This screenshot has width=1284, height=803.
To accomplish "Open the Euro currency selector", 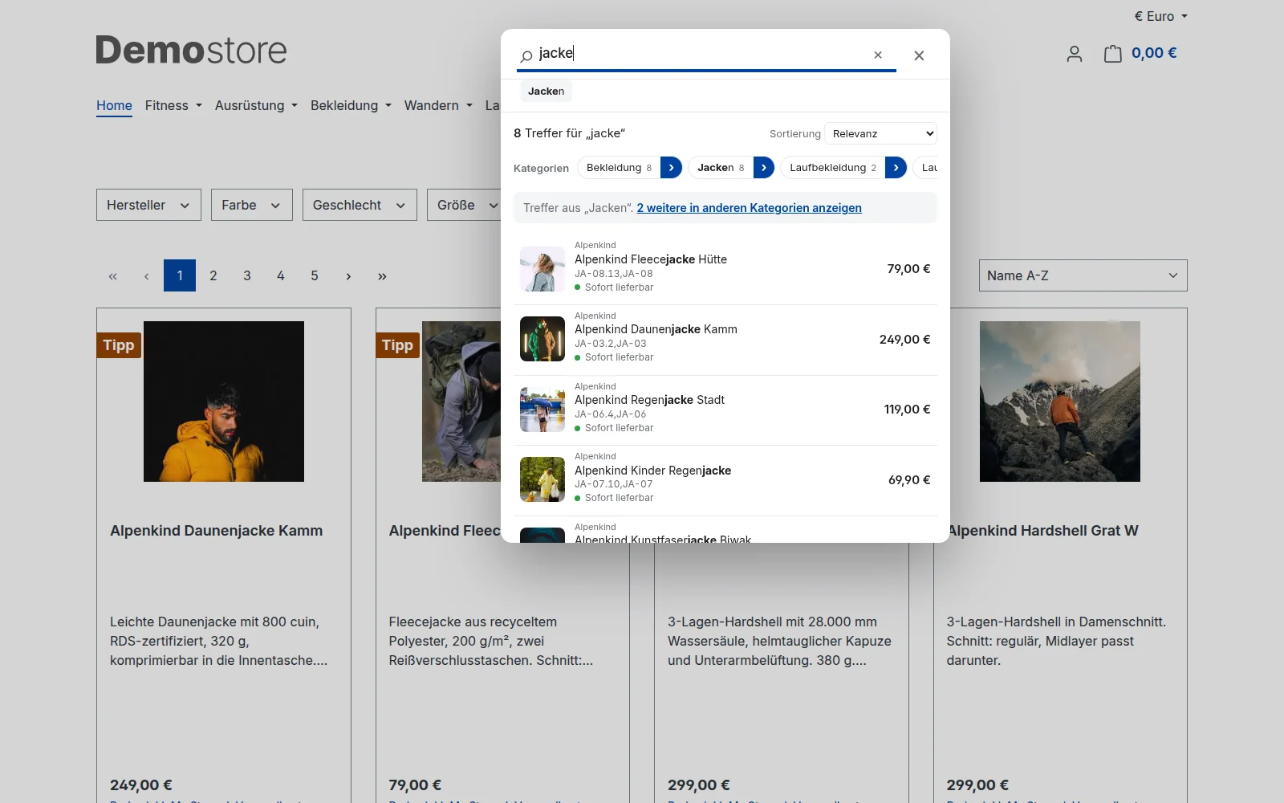I will click(1160, 16).
